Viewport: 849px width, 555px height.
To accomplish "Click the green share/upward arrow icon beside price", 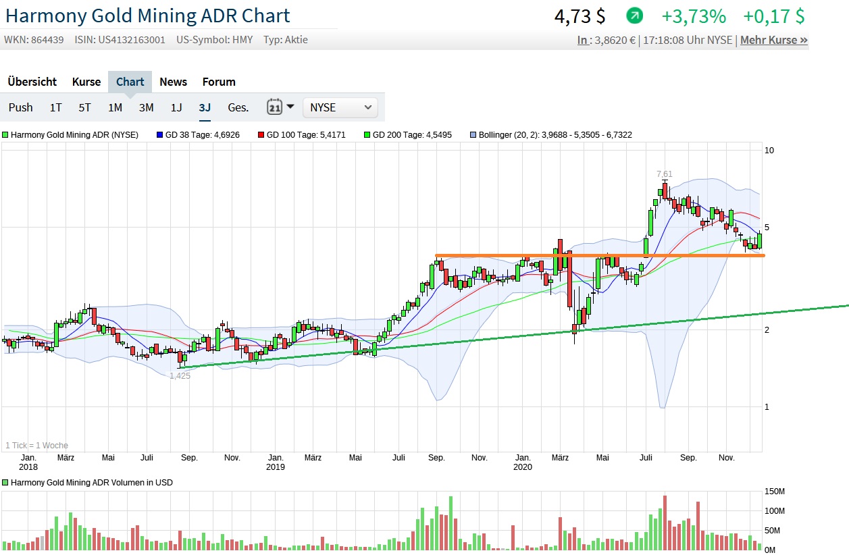I will tap(636, 15).
